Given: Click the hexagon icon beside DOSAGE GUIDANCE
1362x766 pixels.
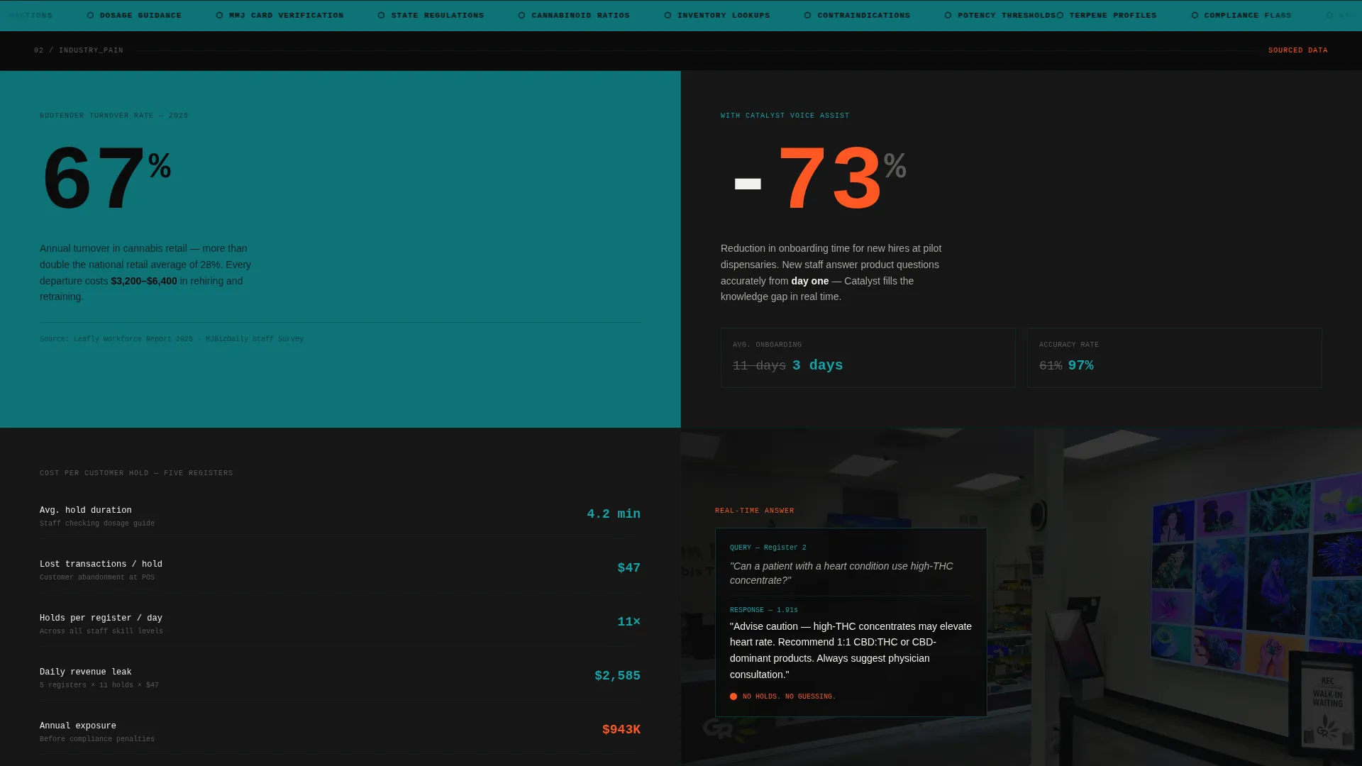Looking at the screenshot, I should (90, 15).
